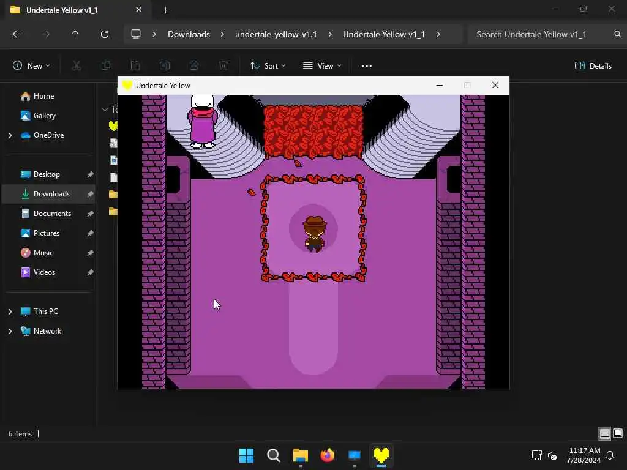Open the notification bell

pyautogui.click(x=610, y=455)
